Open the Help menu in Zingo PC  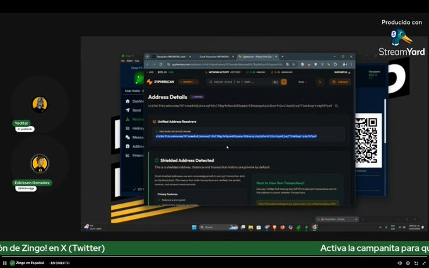coord(137,61)
